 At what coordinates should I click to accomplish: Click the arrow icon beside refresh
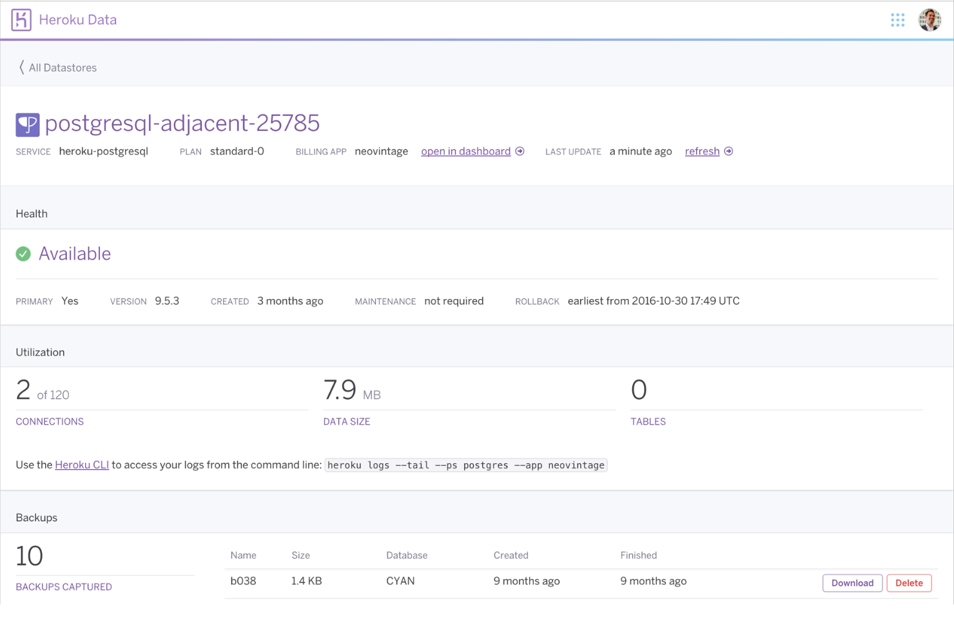tap(728, 151)
